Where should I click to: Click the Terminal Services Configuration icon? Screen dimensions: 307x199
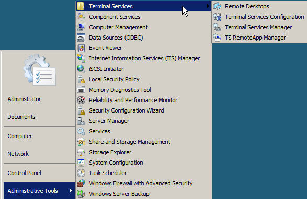coord(217,17)
